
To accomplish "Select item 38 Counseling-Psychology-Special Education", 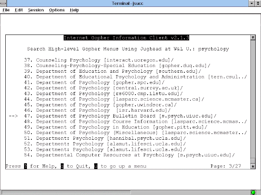I will coord(117,66).
